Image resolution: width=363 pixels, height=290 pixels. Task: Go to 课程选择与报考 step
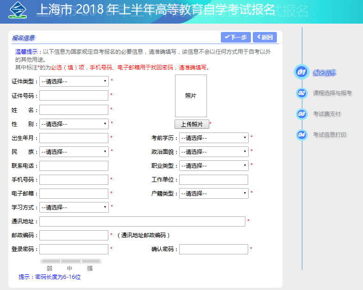332,93
